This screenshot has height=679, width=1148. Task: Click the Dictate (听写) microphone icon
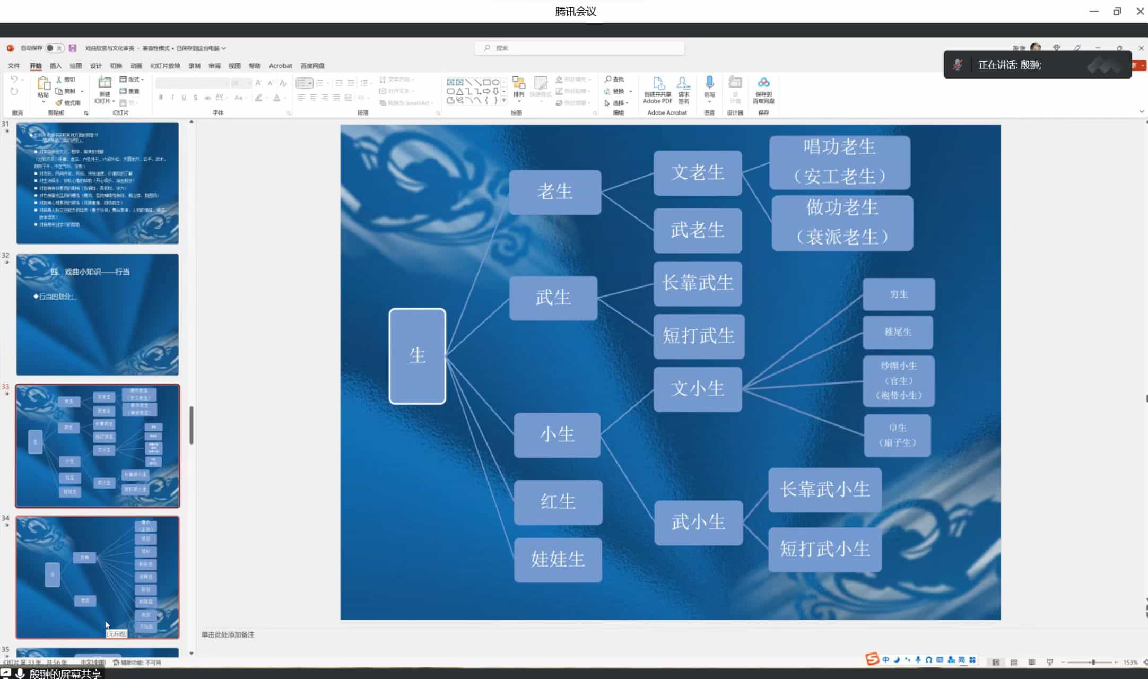(709, 83)
